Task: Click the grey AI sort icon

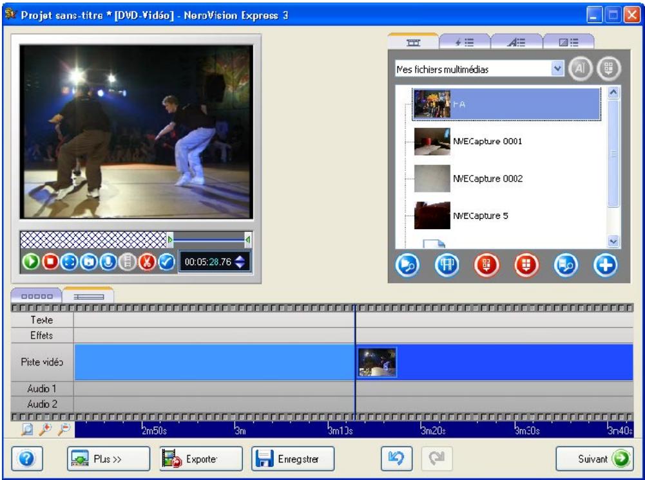Action: (580, 69)
